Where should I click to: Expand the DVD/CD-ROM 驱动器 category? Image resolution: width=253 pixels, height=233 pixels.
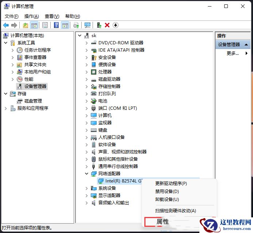coord(87,43)
